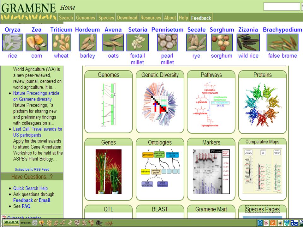Click rice icon in bottom species bar

(x=35, y=223)
